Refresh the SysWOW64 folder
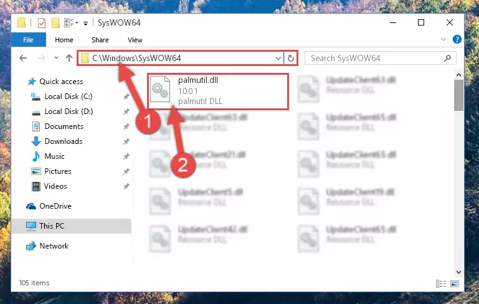479x304 pixels. tap(290, 58)
